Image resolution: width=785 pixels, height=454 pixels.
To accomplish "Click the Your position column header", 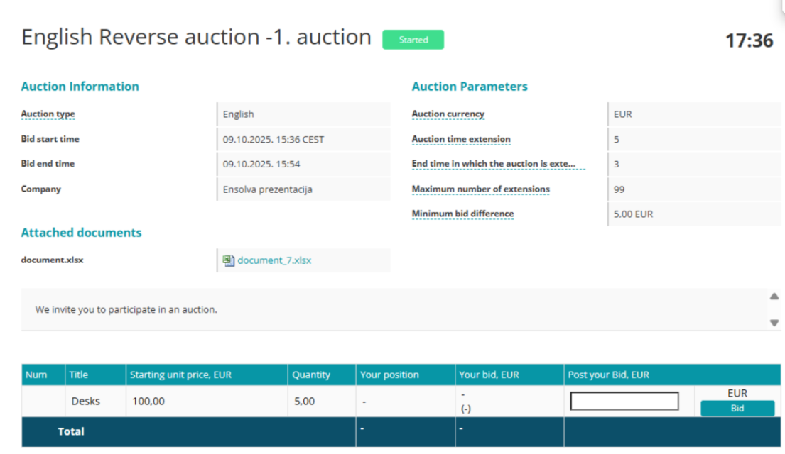I will pyautogui.click(x=389, y=375).
